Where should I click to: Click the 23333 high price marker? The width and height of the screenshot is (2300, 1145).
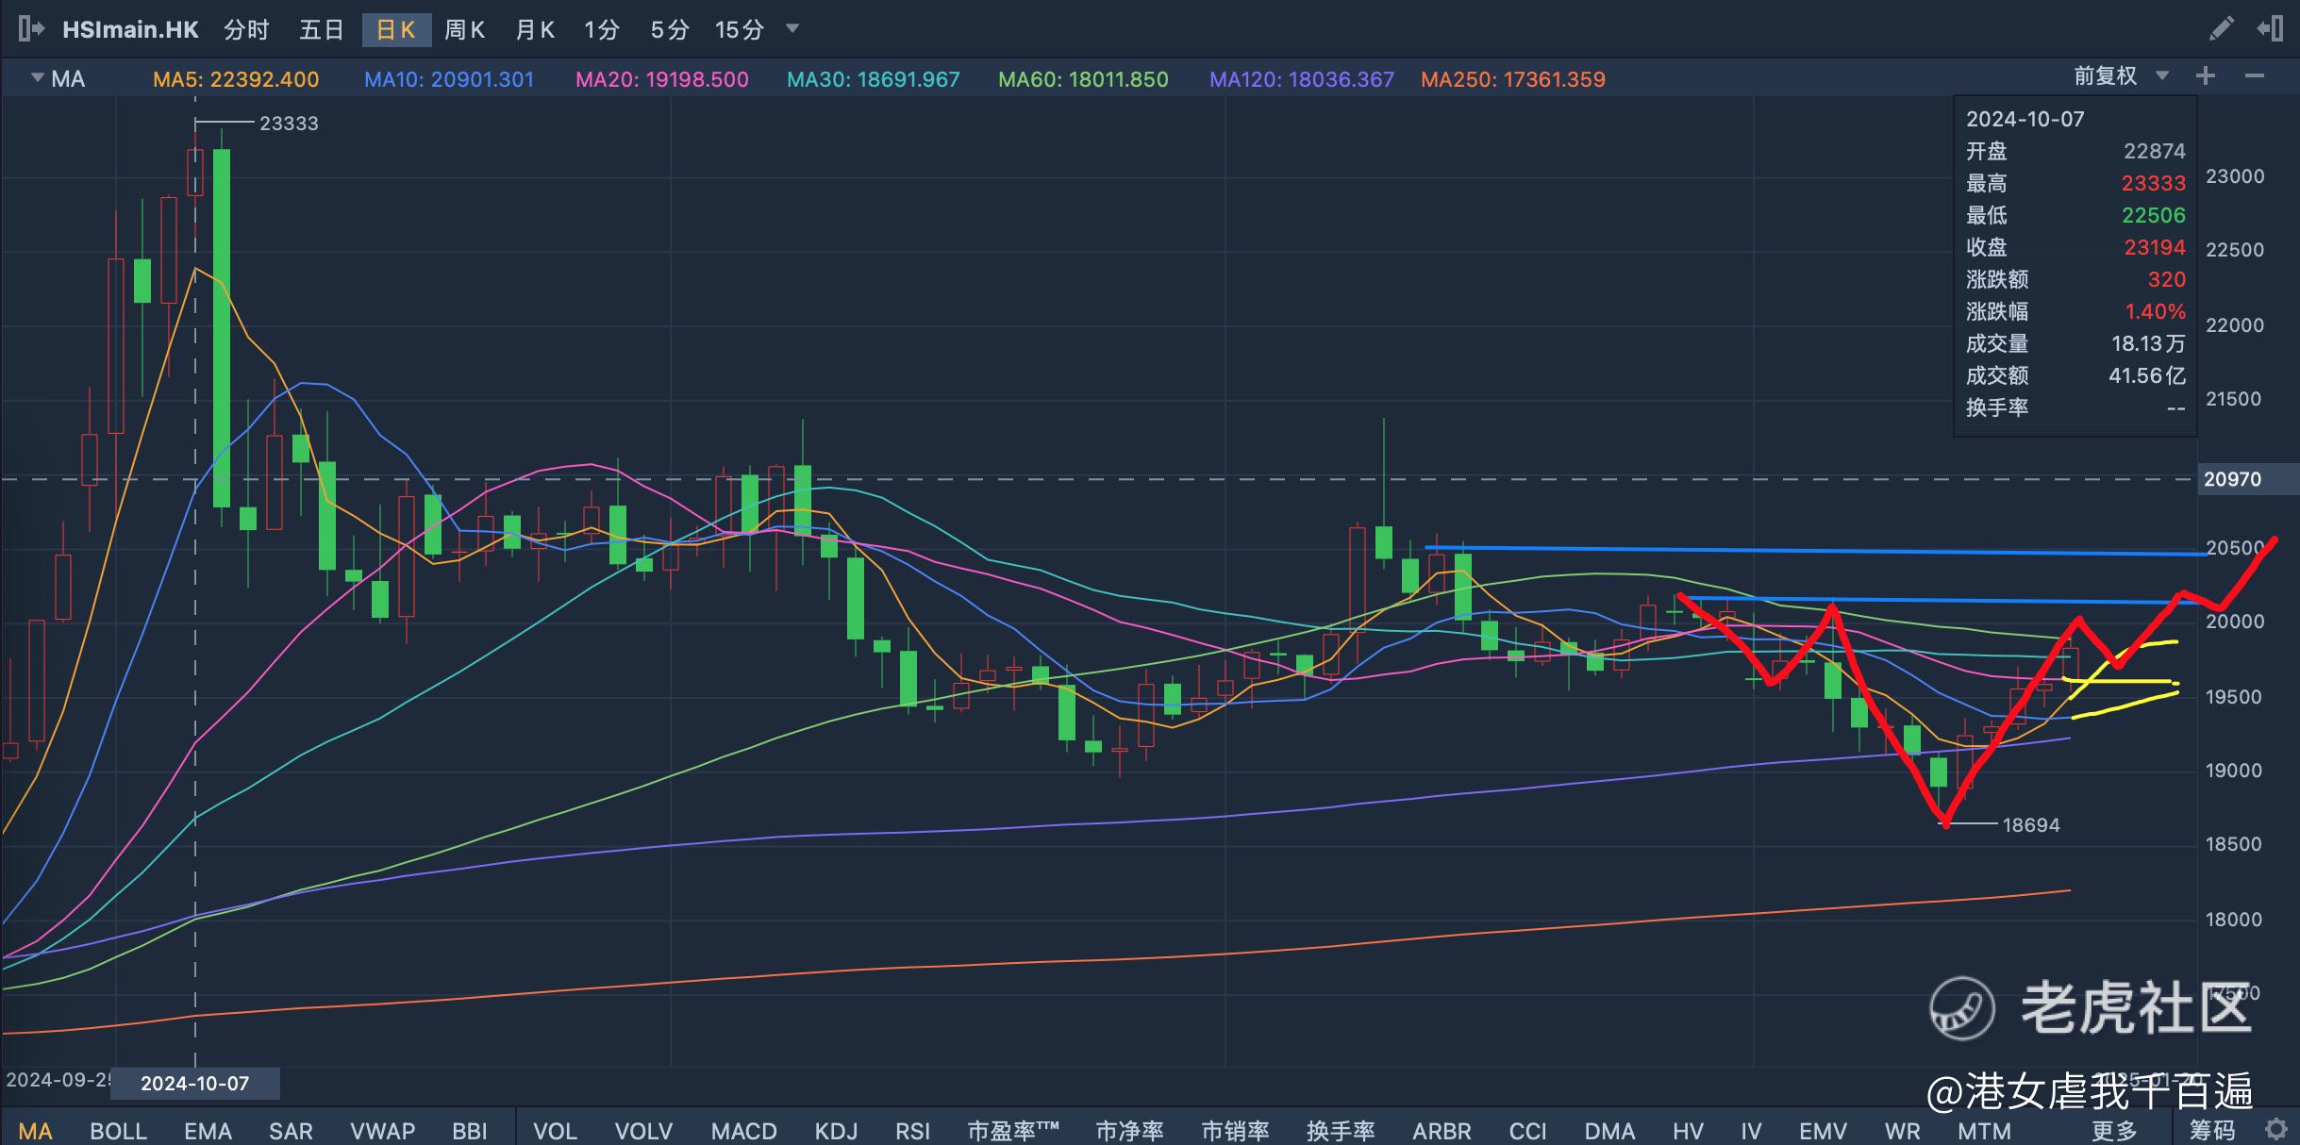[x=289, y=124]
